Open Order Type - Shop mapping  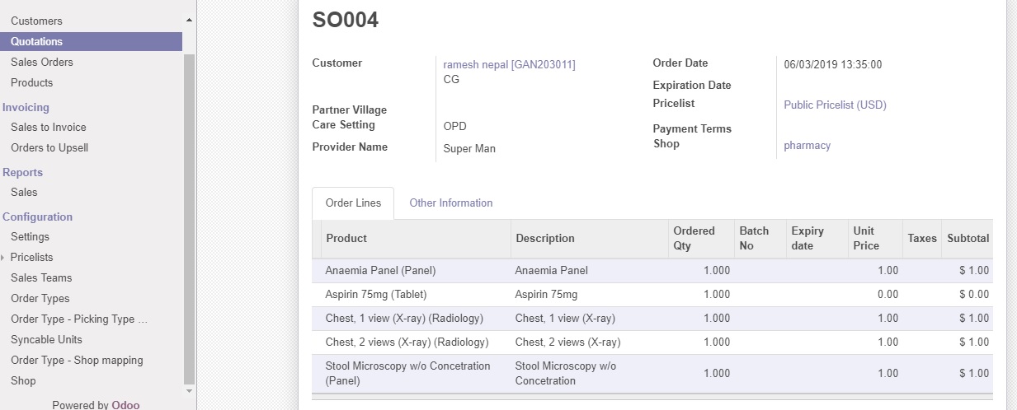(77, 360)
